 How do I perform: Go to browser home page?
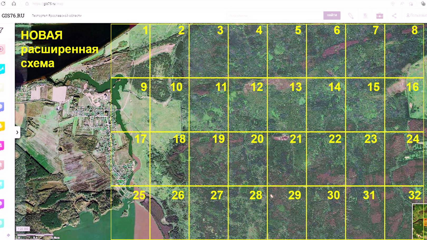pos(14,4)
